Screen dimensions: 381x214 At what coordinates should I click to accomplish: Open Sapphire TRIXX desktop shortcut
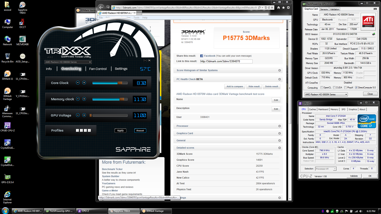point(22,8)
